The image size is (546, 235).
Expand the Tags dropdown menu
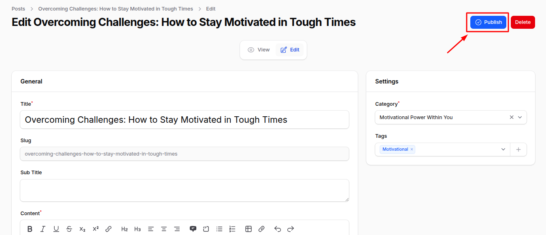coord(503,149)
